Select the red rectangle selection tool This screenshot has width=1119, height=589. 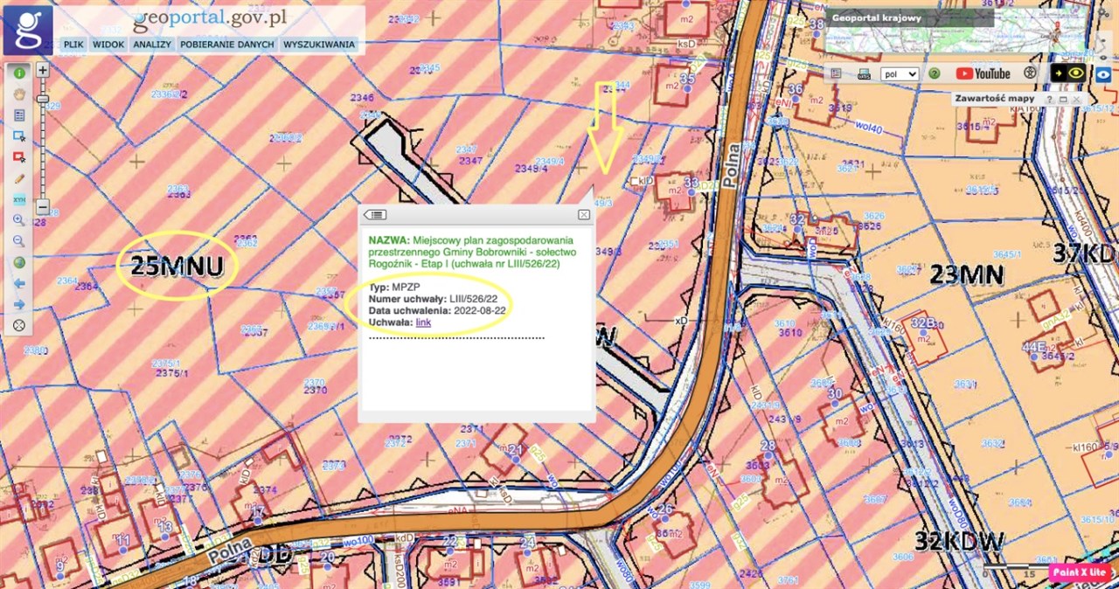pos(18,157)
